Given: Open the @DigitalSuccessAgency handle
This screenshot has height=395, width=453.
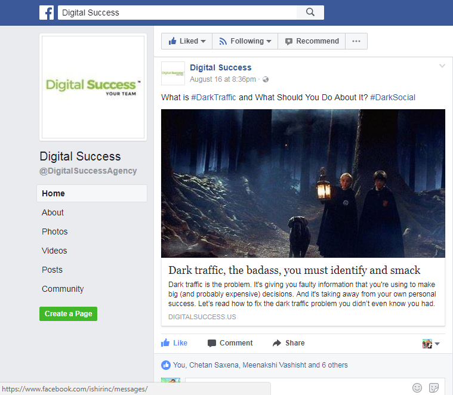Looking at the screenshot, I should [x=88, y=171].
